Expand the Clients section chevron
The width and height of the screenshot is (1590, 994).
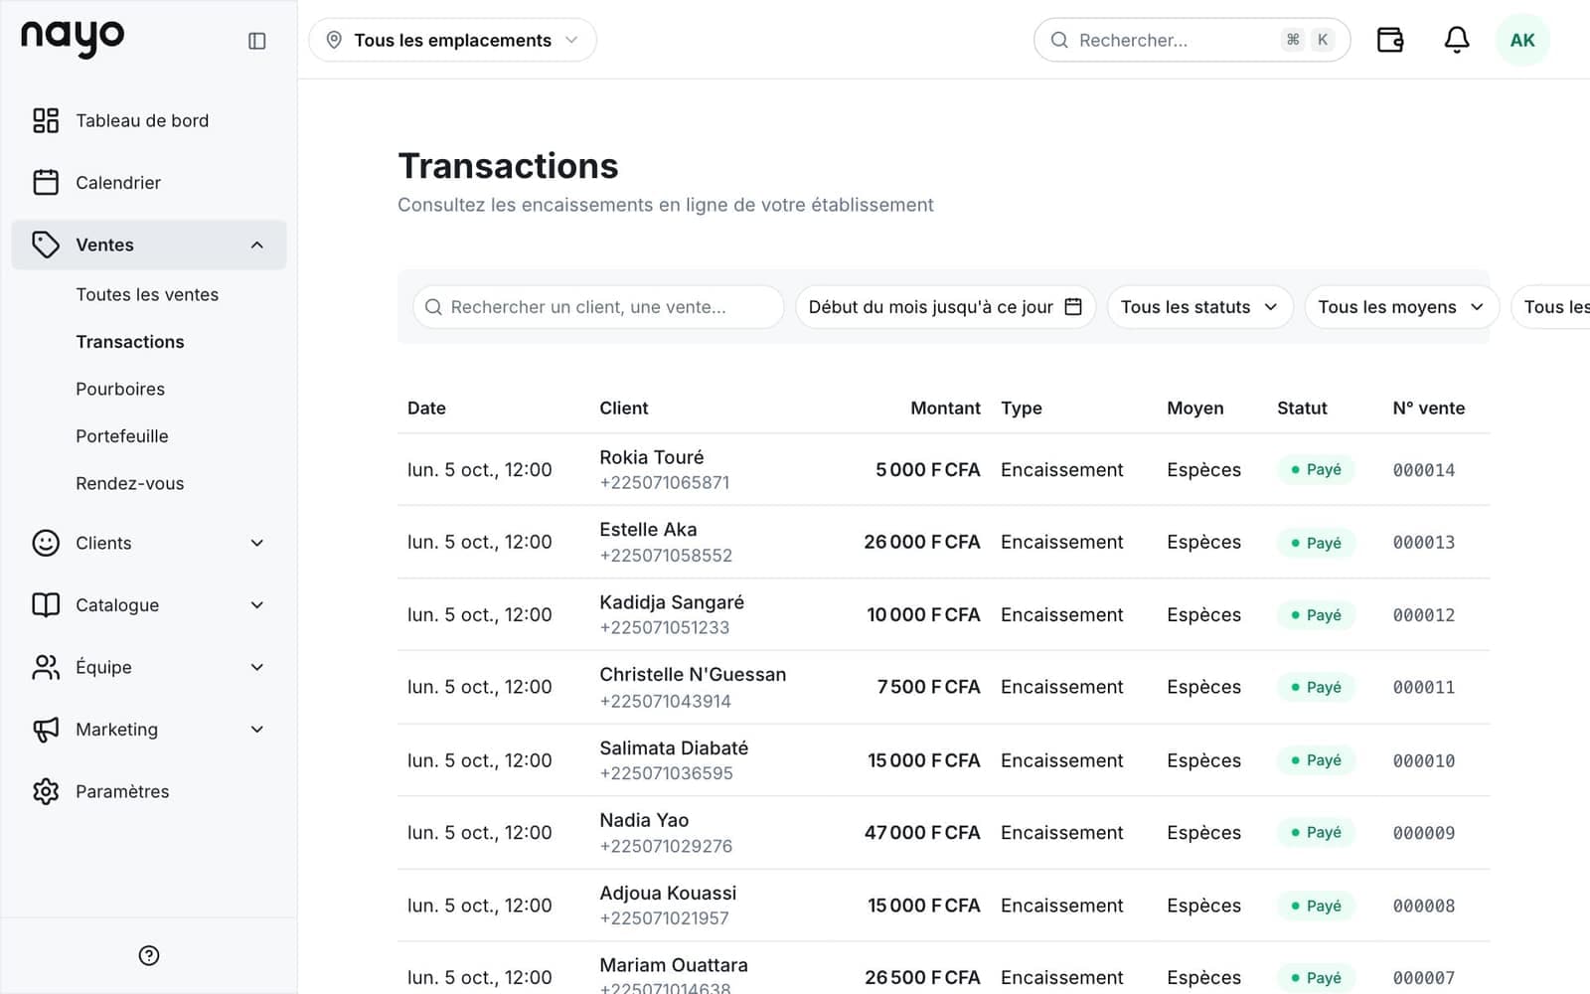pyautogui.click(x=257, y=543)
